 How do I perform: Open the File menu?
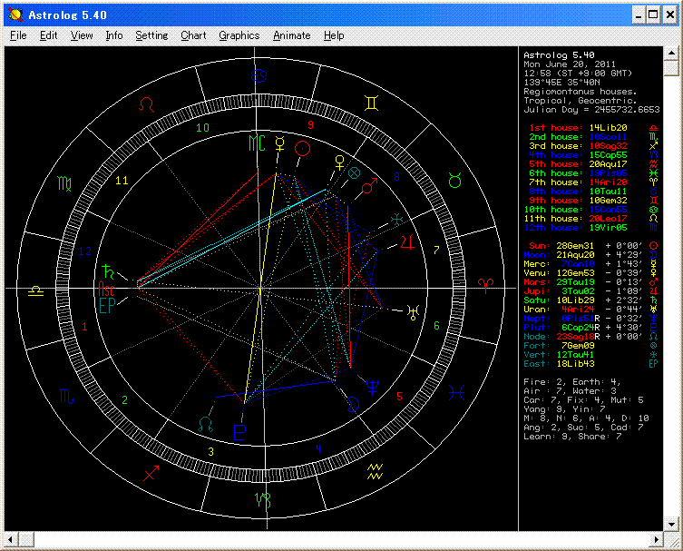(18, 35)
